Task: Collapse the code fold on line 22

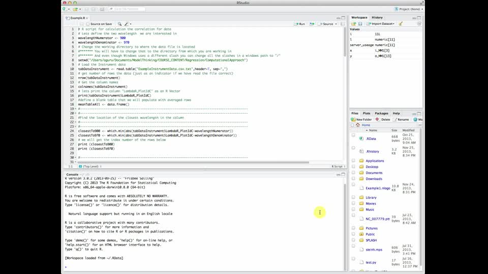Action: pos(76,122)
